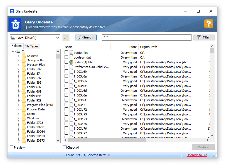Click the Chrome icon beside update[1].htm
Image resolution: width=226 pixels, height=167 pixels.
tap(71, 62)
